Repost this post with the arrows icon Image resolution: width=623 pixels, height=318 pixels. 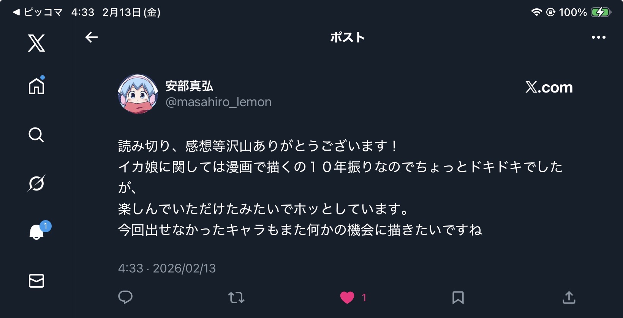tap(236, 298)
